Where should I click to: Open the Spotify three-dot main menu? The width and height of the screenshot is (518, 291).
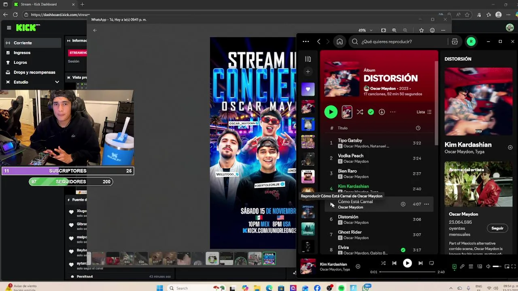[x=306, y=41]
